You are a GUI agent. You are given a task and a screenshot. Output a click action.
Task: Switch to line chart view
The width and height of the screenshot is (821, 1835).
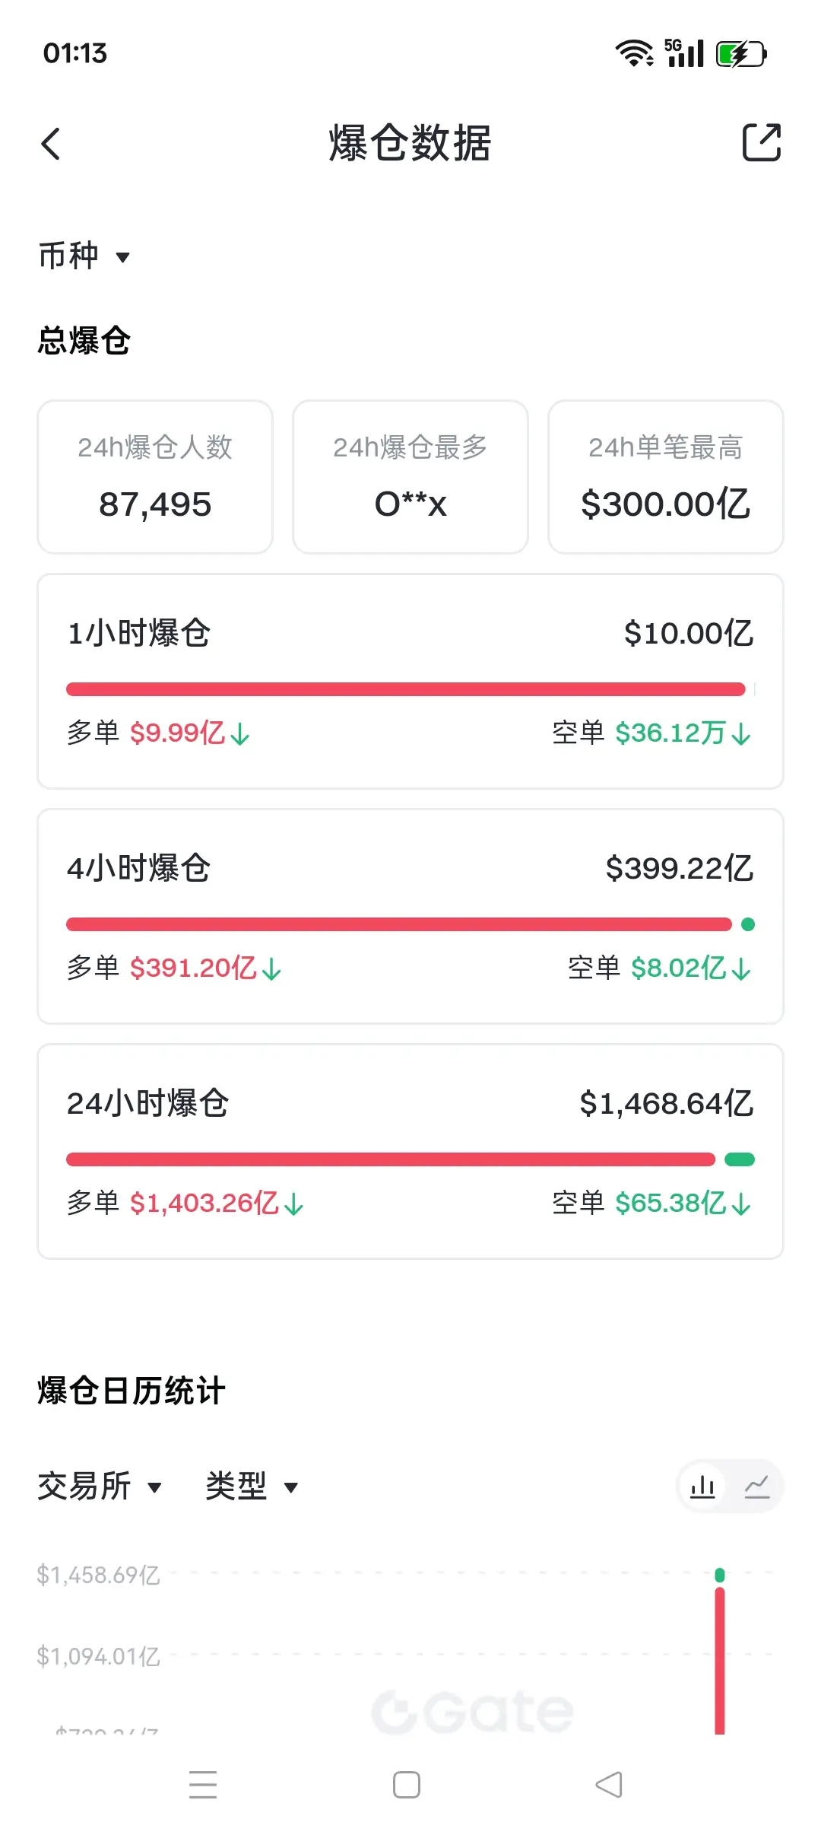point(757,1486)
